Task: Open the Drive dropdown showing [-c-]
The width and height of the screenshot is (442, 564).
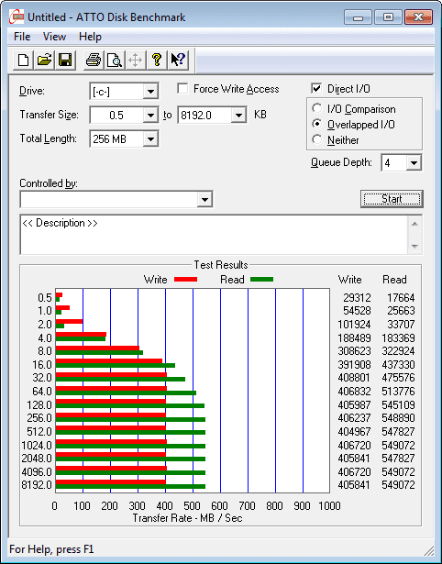Action: tap(150, 92)
